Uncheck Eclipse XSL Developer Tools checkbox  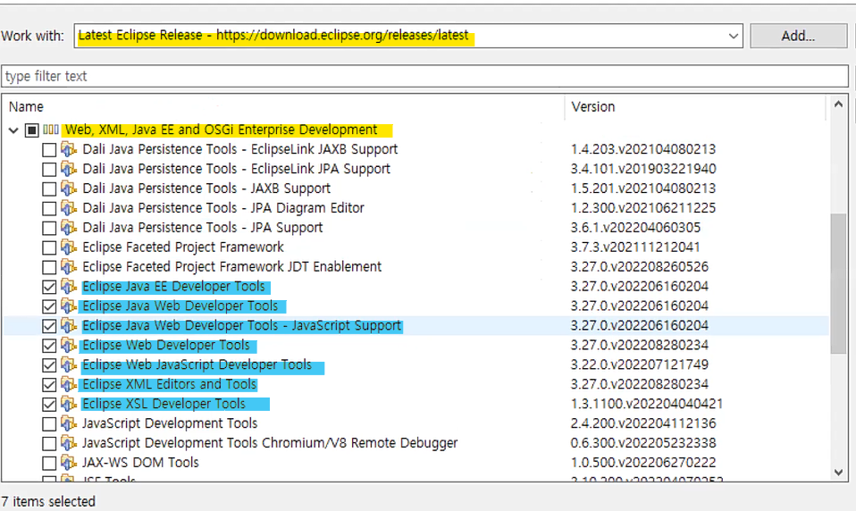(x=49, y=405)
